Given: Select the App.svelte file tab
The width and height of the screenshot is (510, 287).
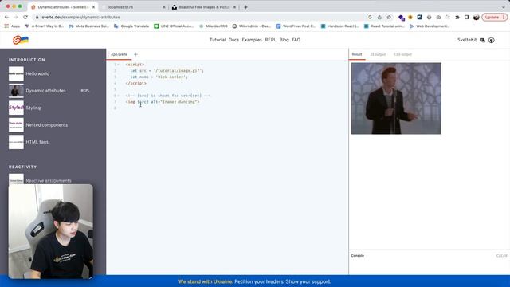Looking at the screenshot, I should (119, 54).
